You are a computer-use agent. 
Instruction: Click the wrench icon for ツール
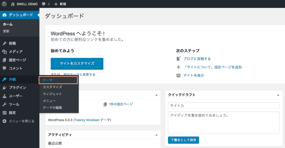(x=4, y=104)
